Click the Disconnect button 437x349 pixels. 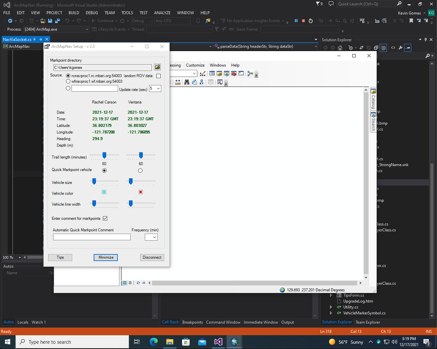coord(152,257)
